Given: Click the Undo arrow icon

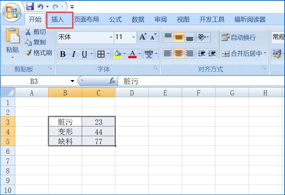Looking at the screenshot, I should 40,7.
